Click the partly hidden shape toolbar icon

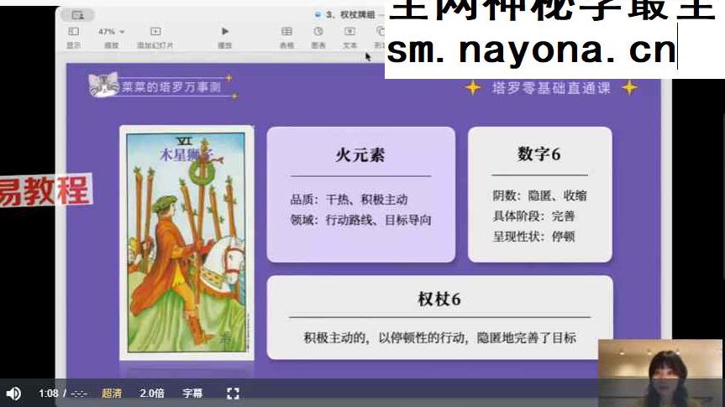pyautogui.click(x=380, y=31)
